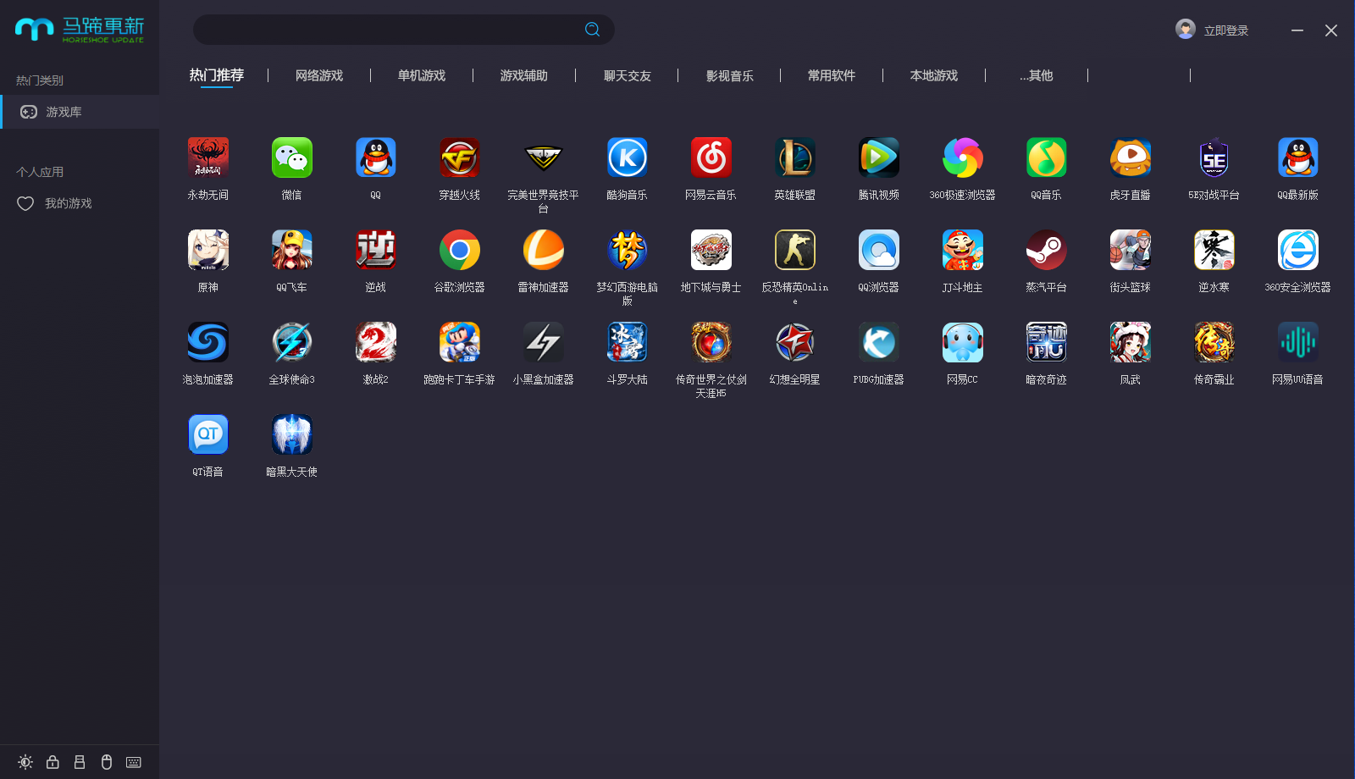Open 虎牙直播 icon
The image size is (1355, 779).
[x=1130, y=157]
